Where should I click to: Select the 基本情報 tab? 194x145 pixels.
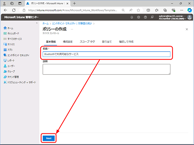tap(51, 42)
